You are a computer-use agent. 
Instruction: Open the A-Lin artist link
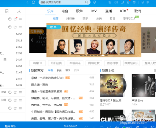(x=134, y=104)
